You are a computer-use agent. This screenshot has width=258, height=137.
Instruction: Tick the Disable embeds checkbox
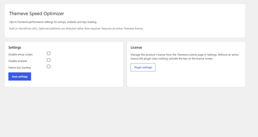tap(49, 60)
